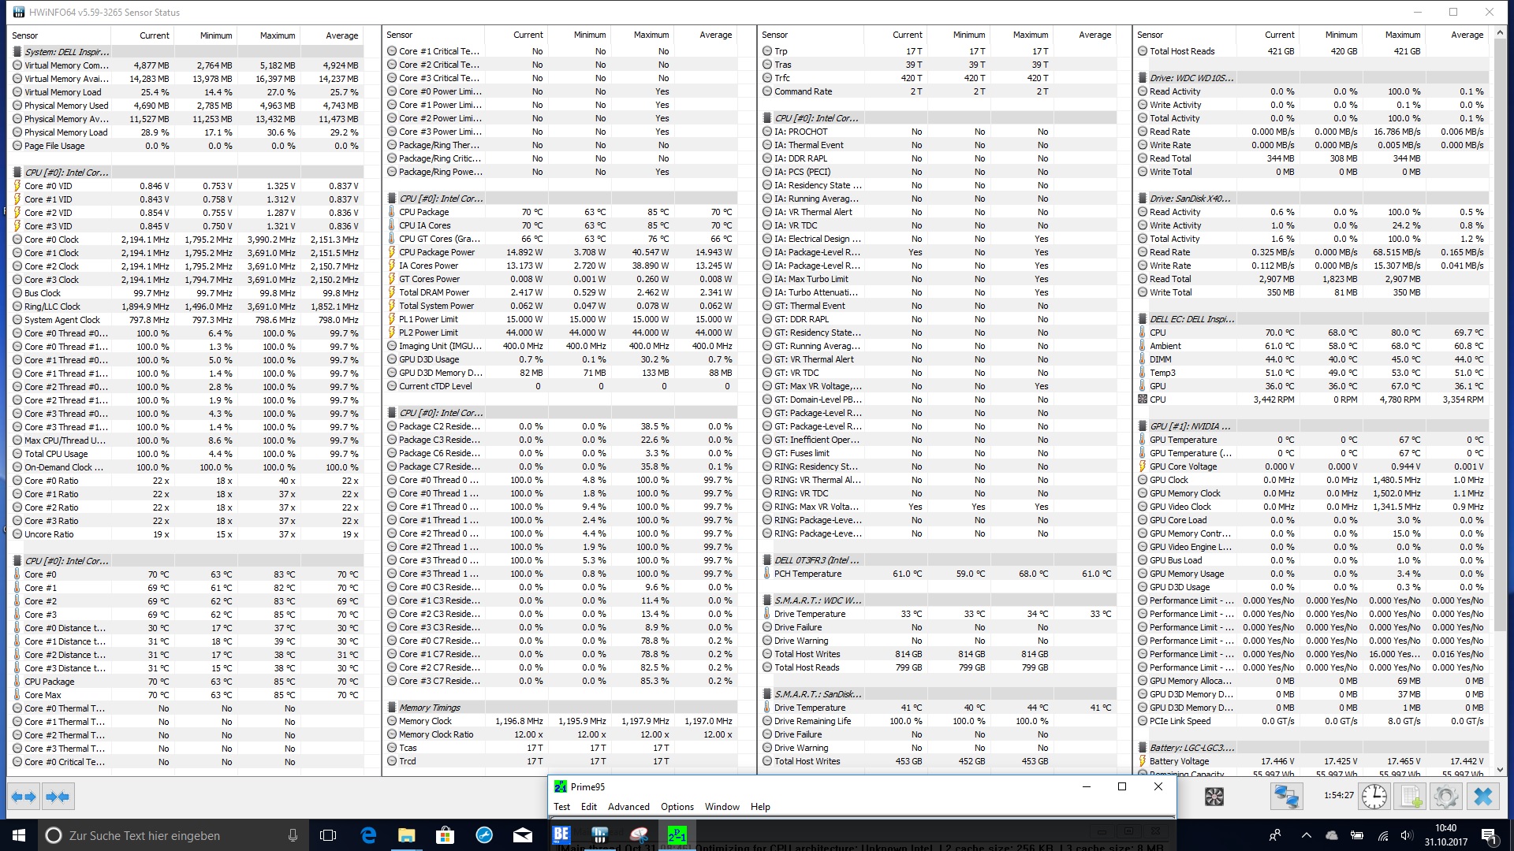Select the PCH Temperature row
The width and height of the screenshot is (1514, 851).
(x=938, y=574)
